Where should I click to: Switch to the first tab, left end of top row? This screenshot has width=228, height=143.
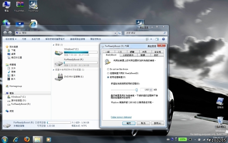pos(108,52)
